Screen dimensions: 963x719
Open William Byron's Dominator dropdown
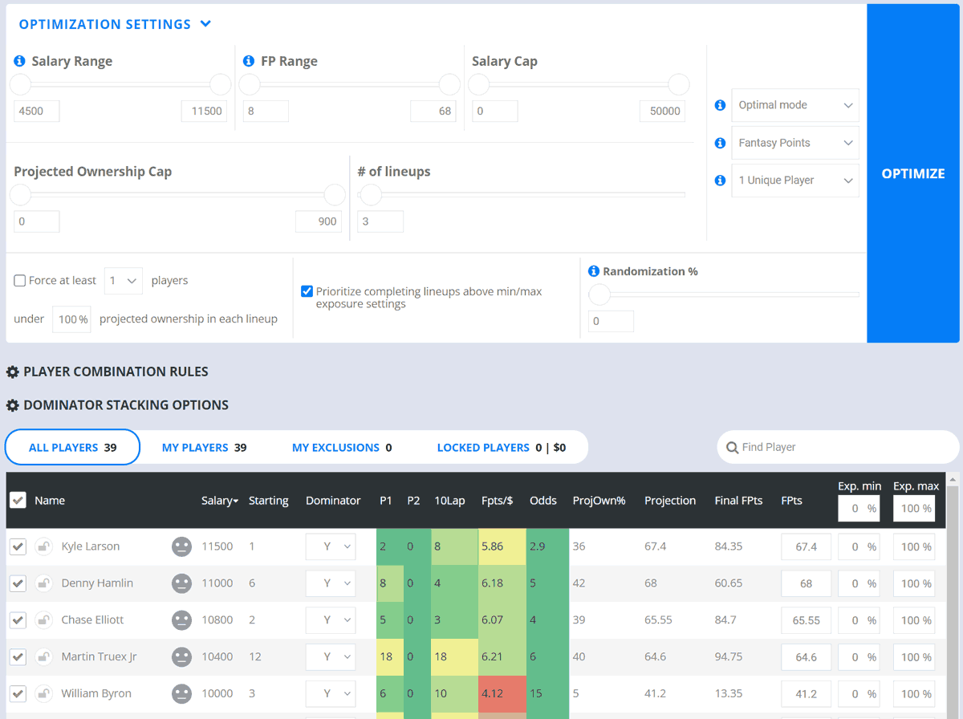331,694
